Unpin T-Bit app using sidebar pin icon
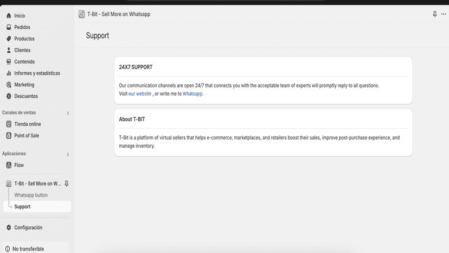This screenshot has height=253, width=449. (67, 184)
